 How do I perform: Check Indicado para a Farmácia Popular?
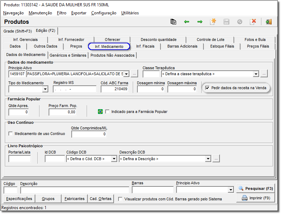pyautogui.click(x=107, y=112)
